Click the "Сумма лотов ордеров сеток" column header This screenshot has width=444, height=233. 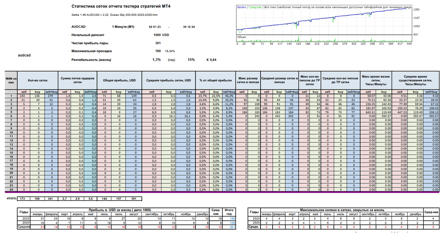coord(77,80)
